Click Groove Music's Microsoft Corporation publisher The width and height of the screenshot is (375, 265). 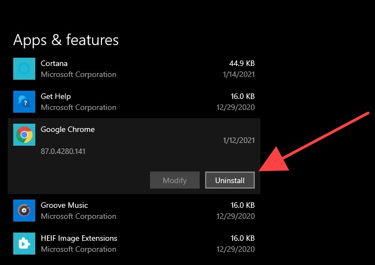[x=78, y=216]
